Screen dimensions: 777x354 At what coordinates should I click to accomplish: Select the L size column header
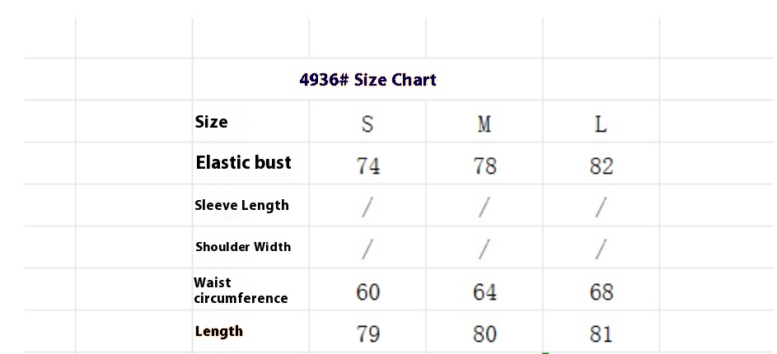click(x=601, y=121)
